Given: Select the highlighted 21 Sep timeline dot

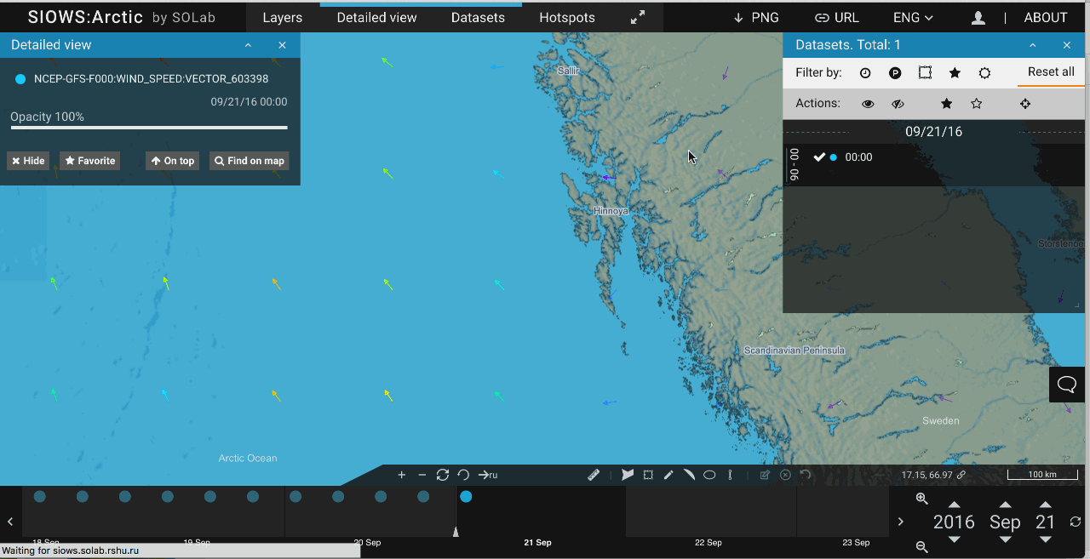Looking at the screenshot, I should click(x=466, y=496).
